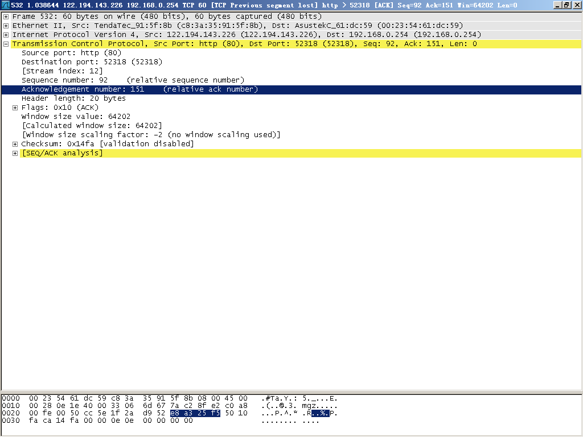Click hex offset 0020 row label
583x437 pixels.
[11, 414]
